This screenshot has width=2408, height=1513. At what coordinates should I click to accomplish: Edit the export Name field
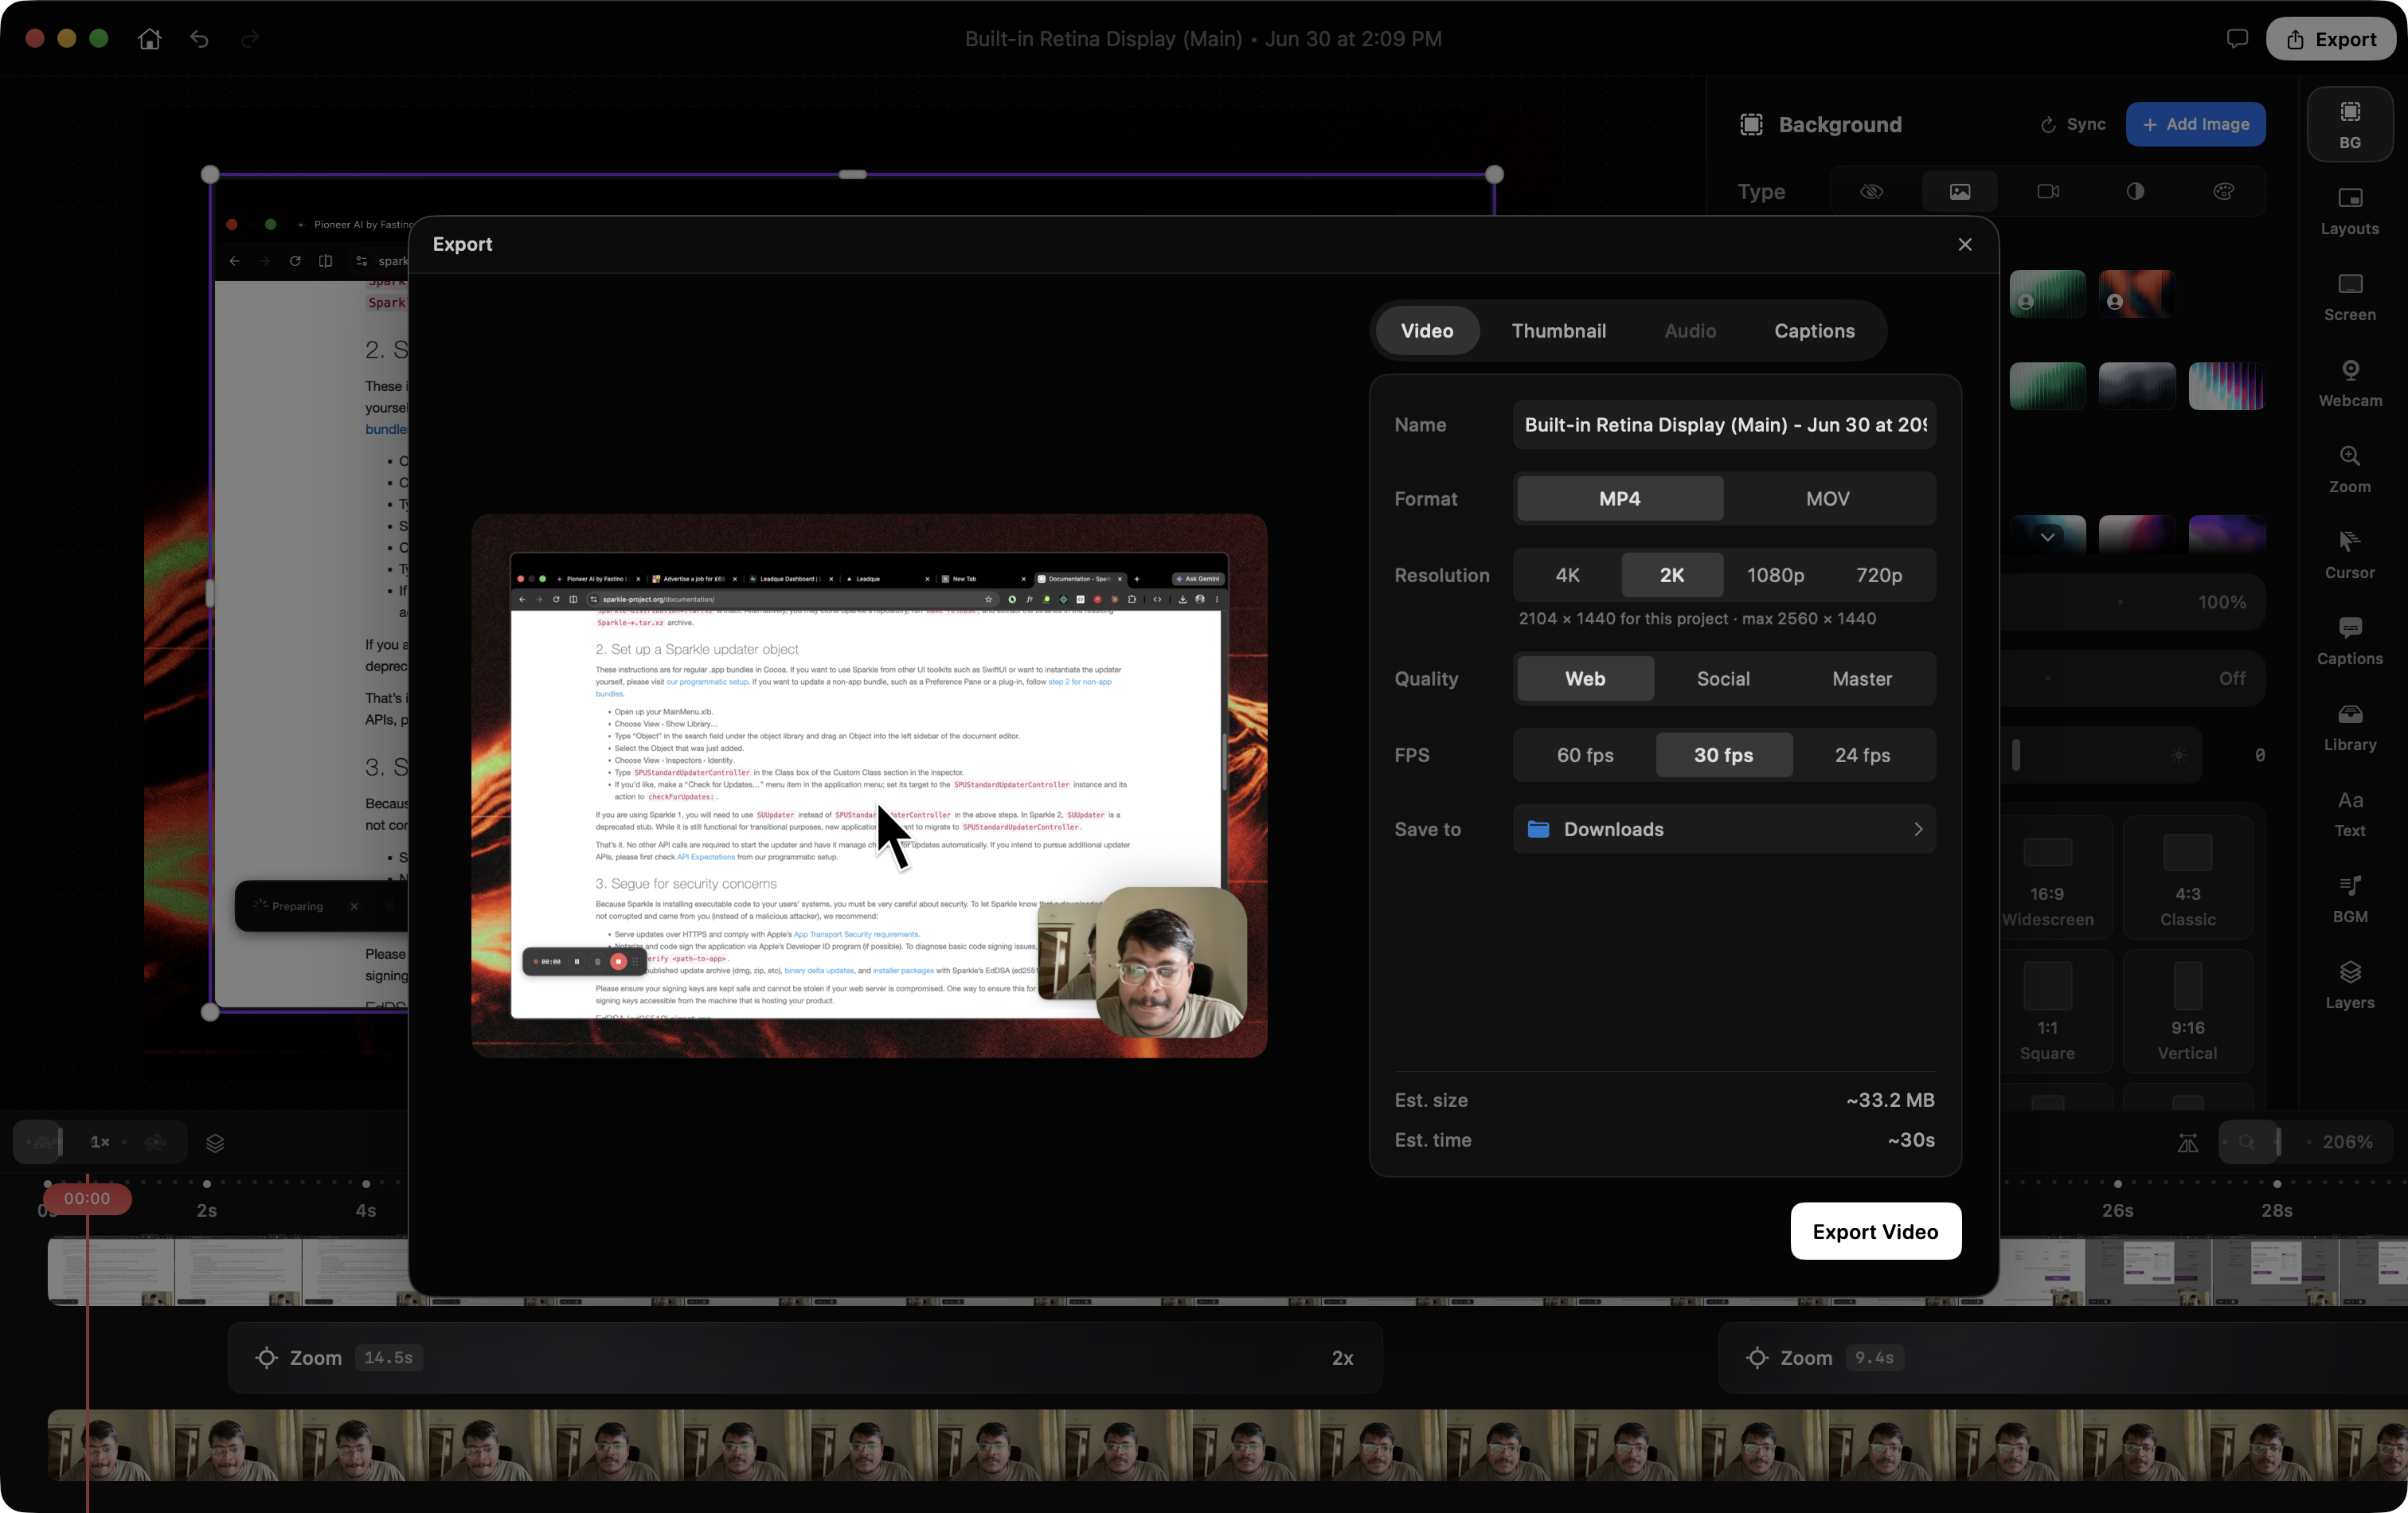1723,424
